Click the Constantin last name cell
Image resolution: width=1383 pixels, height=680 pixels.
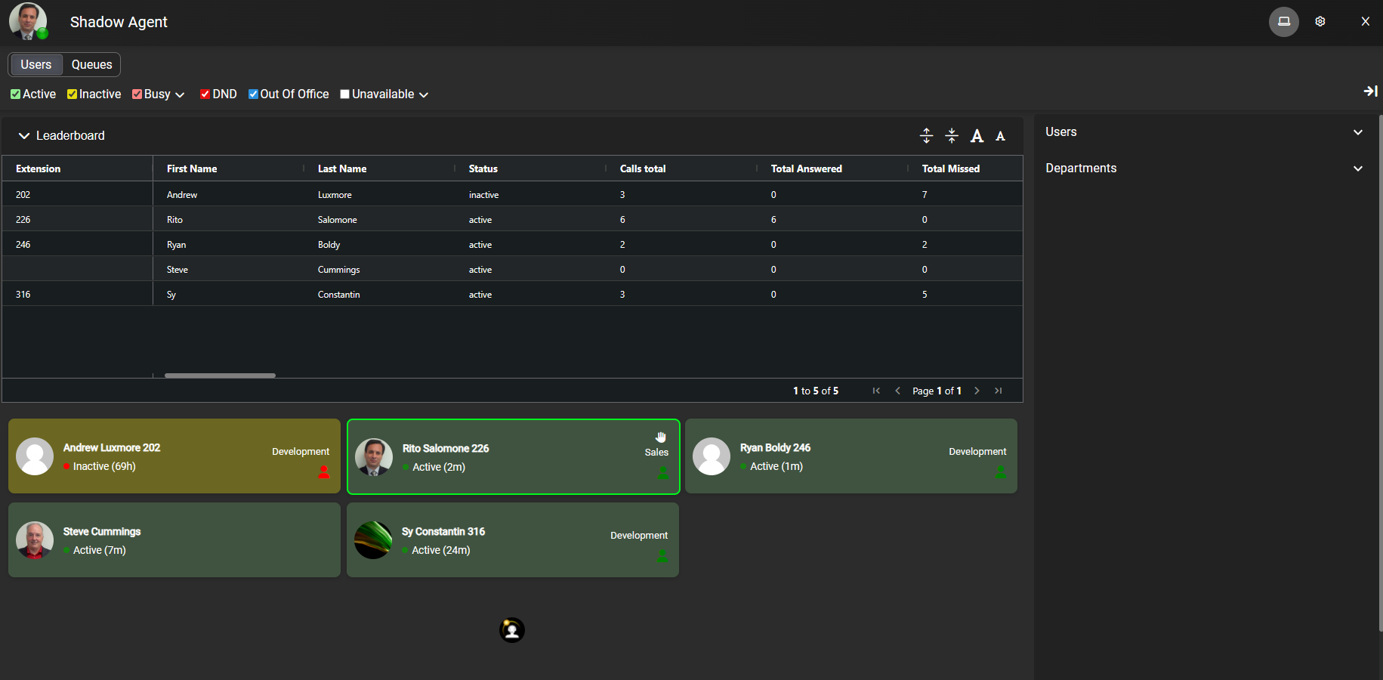(380, 294)
